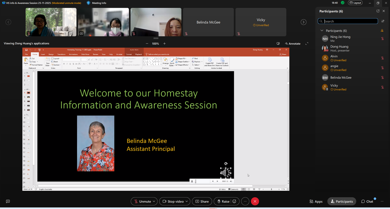Screen dimensions: 390x209
Task: Unmute your microphone
Action: 142,201
